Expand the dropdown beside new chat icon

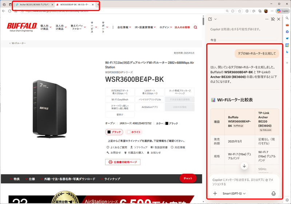pyautogui.click(x=215, y=19)
